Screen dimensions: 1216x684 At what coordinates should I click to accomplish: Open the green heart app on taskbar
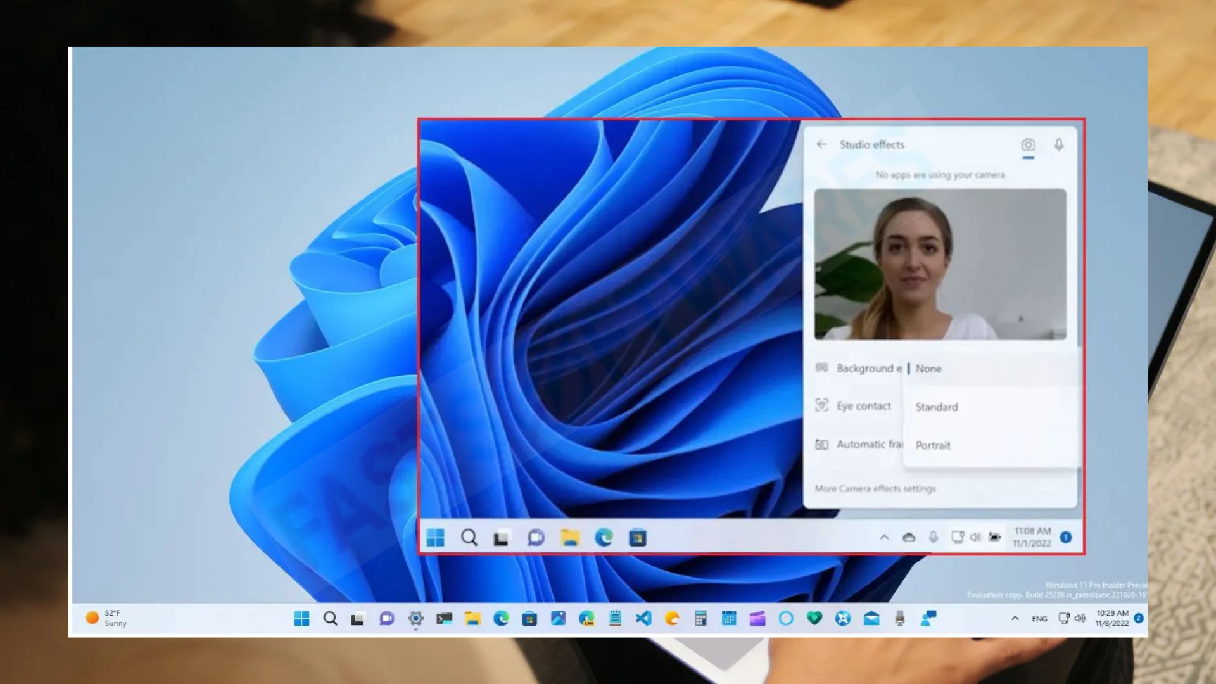click(x=814, y=619)
